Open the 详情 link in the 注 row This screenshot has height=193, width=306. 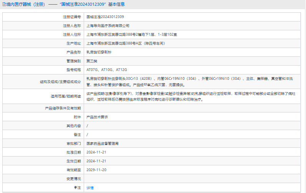90,188
